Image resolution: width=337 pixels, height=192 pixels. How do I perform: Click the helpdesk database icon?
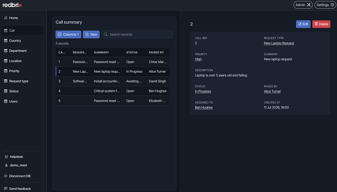(6, 157)
